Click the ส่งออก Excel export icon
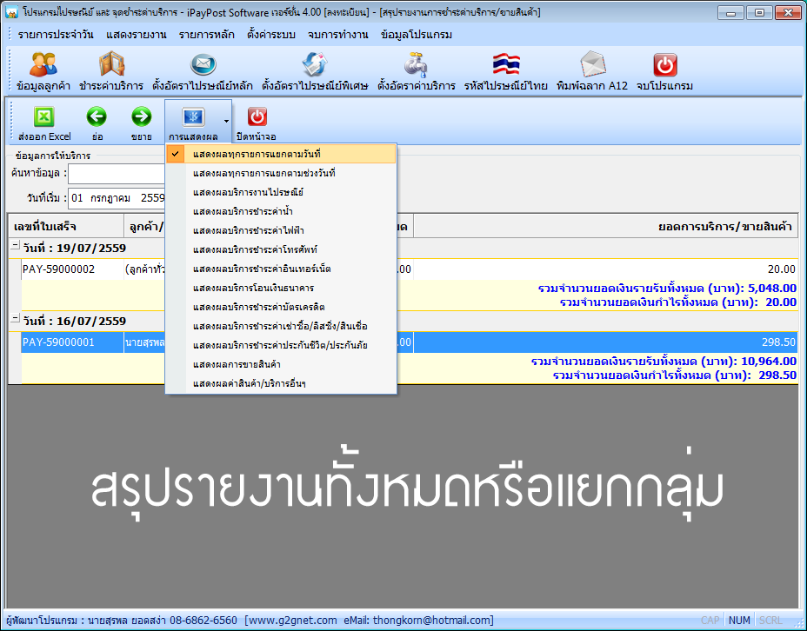This screenshot has width=807, height=631. [44, 117]
